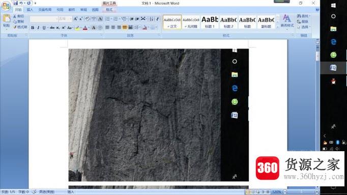The width and height of the screenshot is (347, 195).
Task: Click the Bullets list icon
Action: [x=107, y=19]
